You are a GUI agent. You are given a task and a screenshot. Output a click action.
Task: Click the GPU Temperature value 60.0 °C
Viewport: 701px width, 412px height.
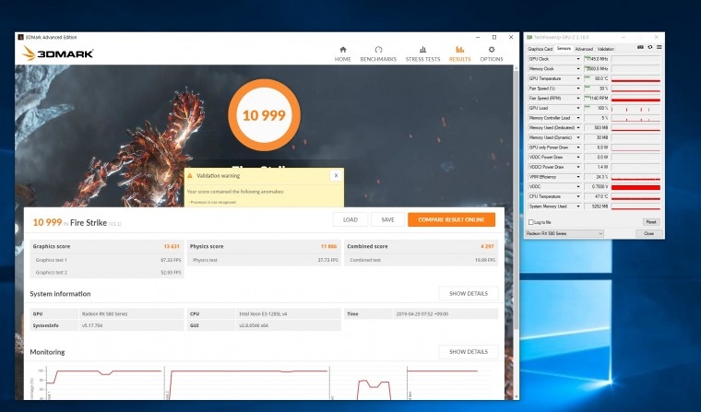tap(600, 78)
